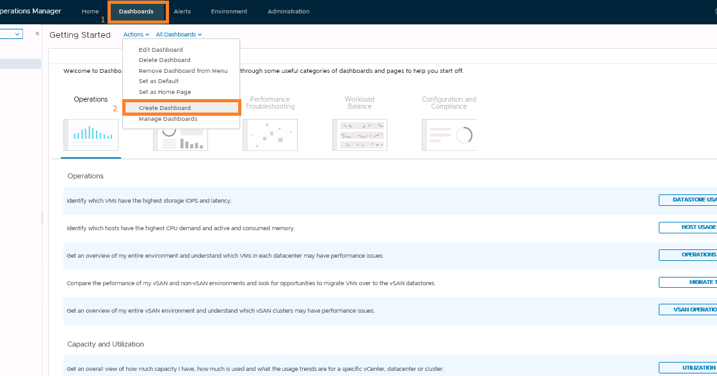The image size is (717, 376).
Task: Open the Alerts menu
Action: pyautogui.click(x=182, y=11)
